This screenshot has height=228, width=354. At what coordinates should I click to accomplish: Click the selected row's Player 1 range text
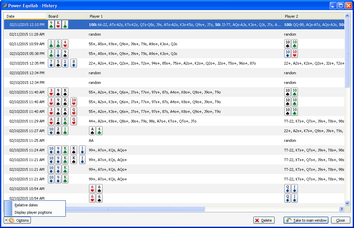[x=185, y=25]
